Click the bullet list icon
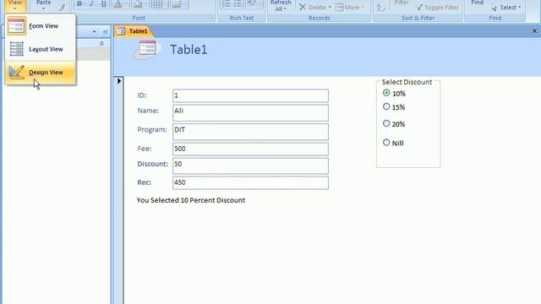Viewport: 541px width, 304px height. tap(238, 4)
